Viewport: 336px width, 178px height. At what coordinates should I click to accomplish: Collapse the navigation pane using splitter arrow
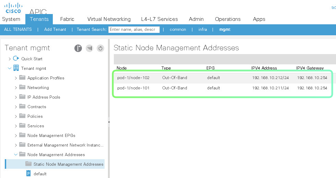(109, 122)
